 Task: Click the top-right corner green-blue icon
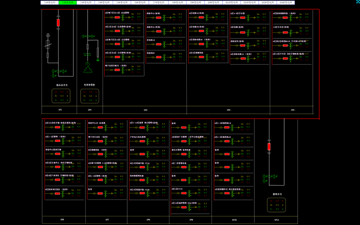357,2
